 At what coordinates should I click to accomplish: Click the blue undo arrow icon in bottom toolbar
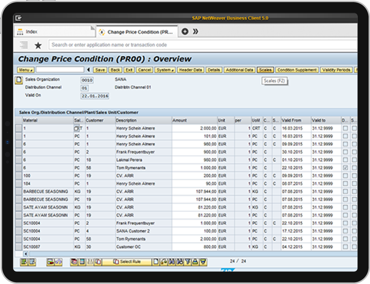pyautogui.click(x=58, y=262)
